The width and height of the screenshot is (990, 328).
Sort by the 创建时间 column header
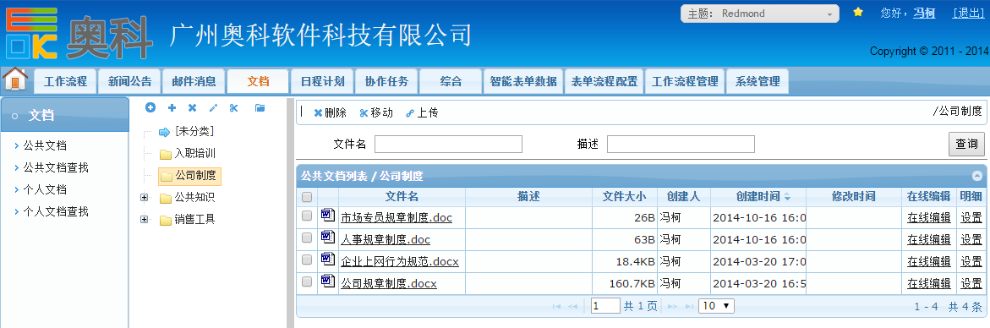pyautogui.click(x=758, y=197)
